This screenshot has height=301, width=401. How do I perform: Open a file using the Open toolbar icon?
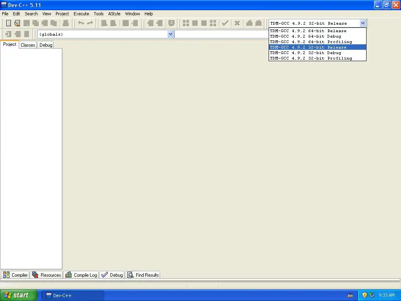(x=17, y=23)
